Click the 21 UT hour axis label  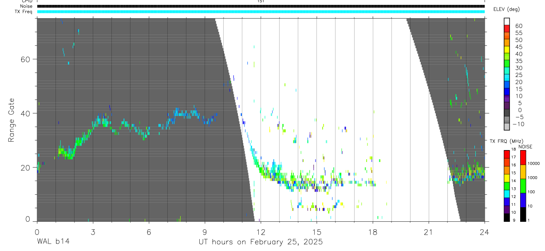[x=429, y=232]
